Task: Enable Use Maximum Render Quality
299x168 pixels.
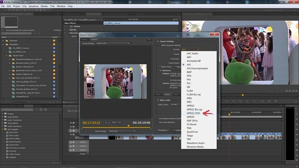Action: tap(157, 119)
